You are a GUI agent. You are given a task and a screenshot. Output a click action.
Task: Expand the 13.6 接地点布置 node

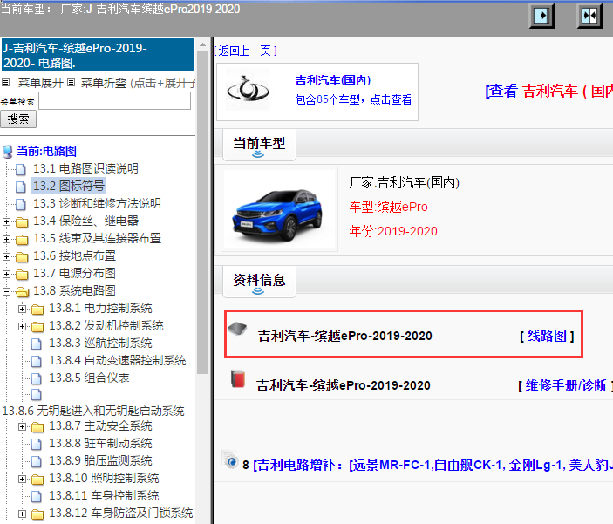pyautogui.click(x=6, y=256)
